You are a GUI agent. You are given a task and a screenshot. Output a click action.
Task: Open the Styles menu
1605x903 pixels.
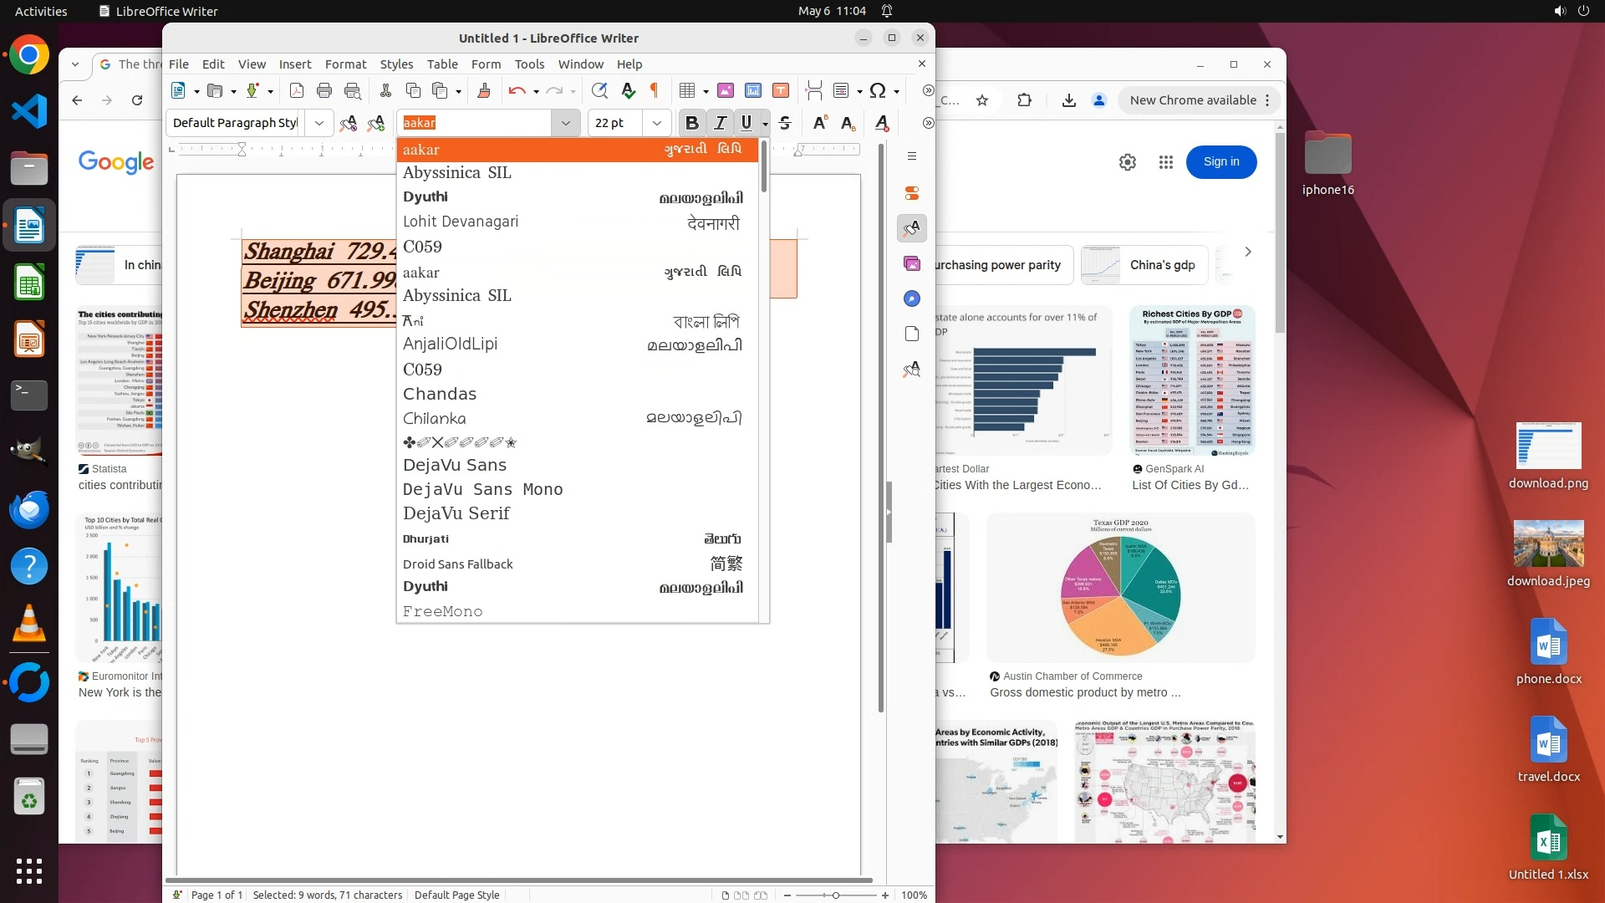click(396, 64)
